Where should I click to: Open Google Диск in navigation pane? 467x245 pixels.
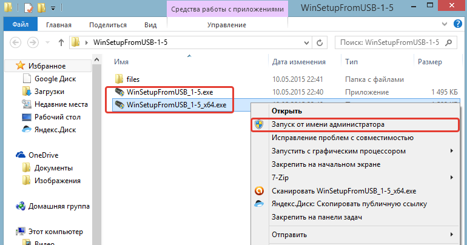pos(55,79)
